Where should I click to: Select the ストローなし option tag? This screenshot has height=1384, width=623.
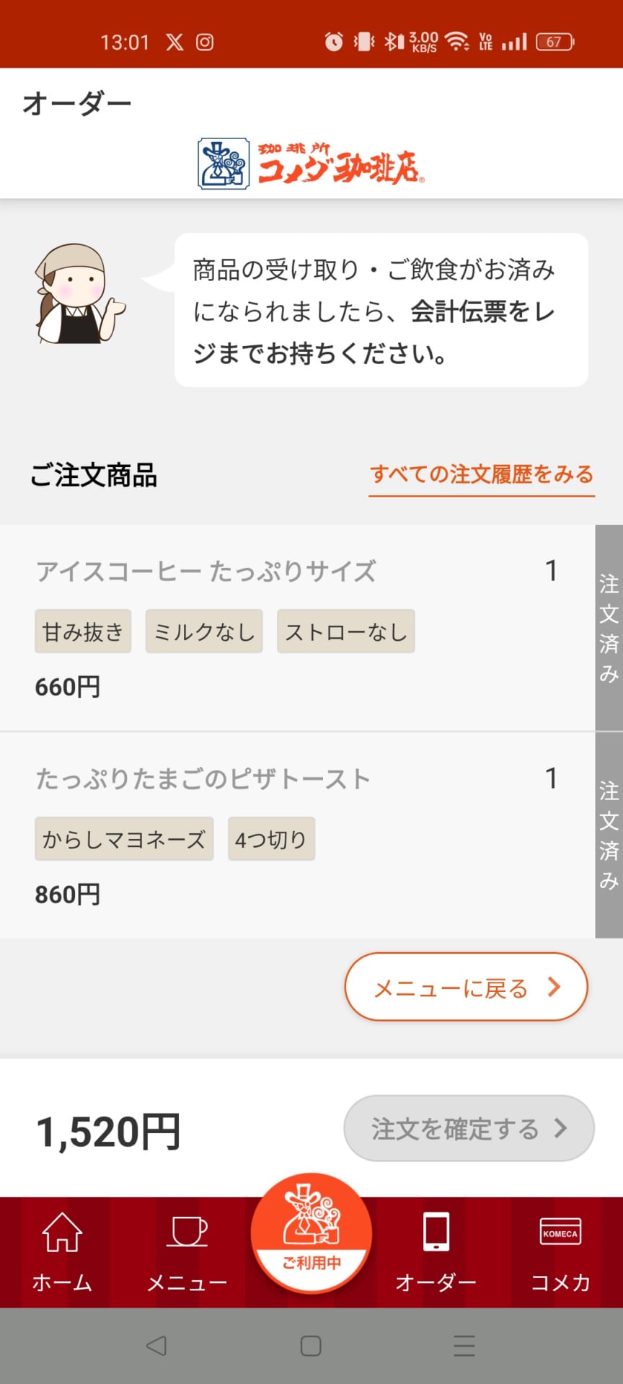[346, 631]
